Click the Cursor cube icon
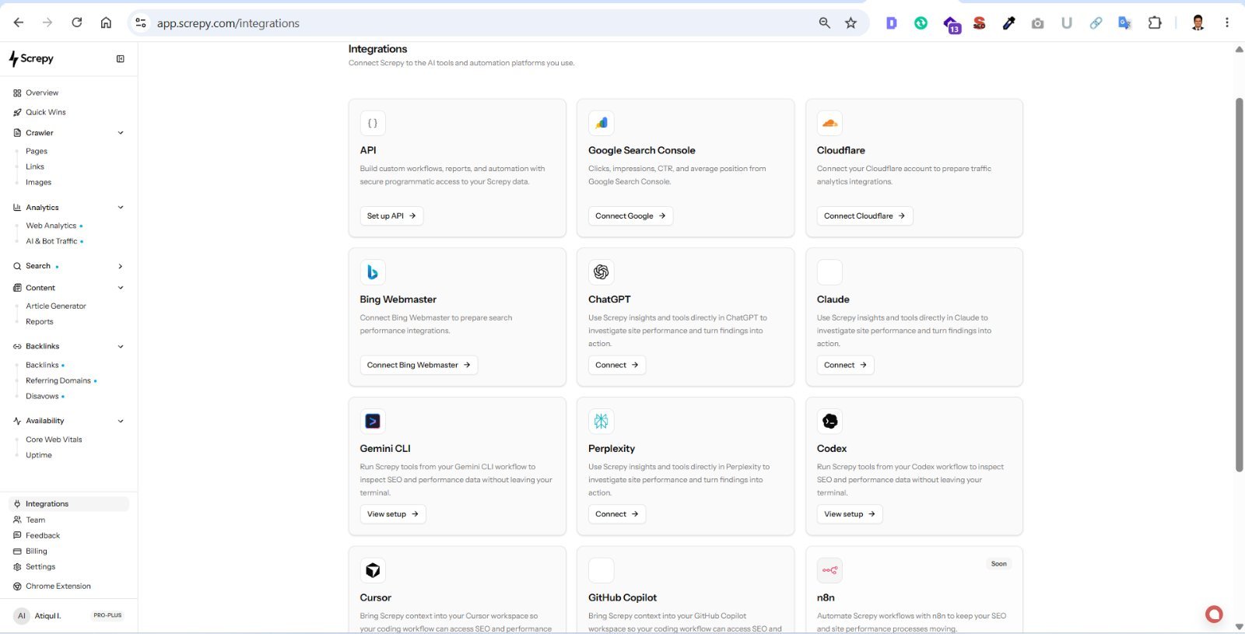 point(373,570)
